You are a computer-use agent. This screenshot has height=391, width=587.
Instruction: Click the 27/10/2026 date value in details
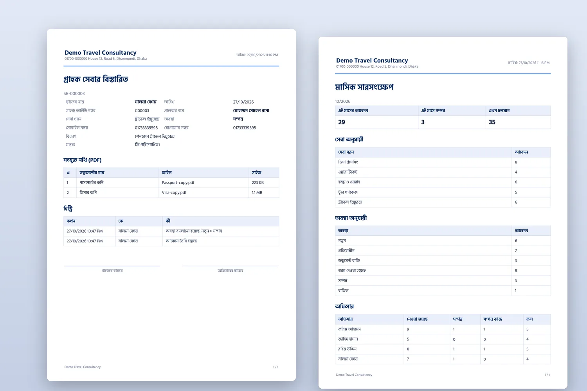pos(243,102)
